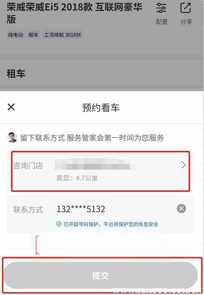
Task: Close the 预约看车 booking sheet
Action: click(11, 107)
